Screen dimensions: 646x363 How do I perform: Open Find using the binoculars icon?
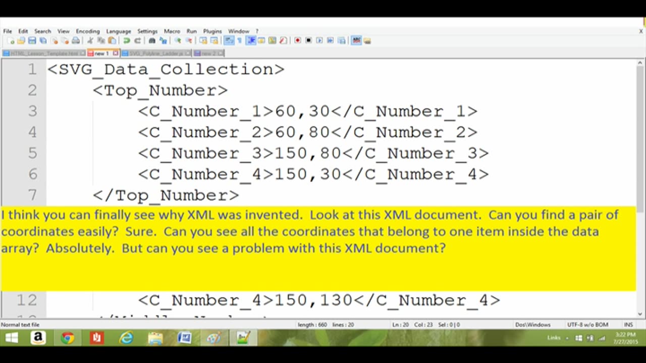pyautogui.click(x=151, y=41)
